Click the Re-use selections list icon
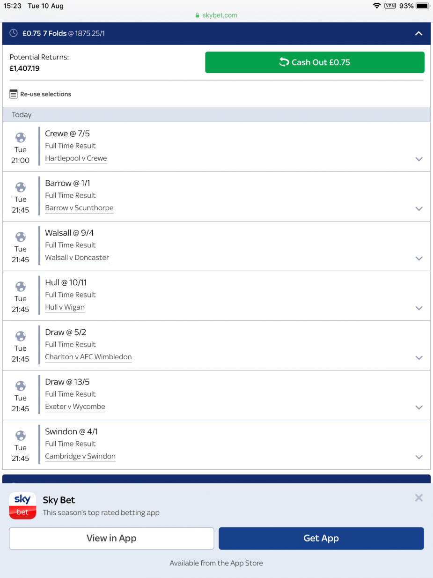The height and width of the screenshot is (578, 433). 14,94
